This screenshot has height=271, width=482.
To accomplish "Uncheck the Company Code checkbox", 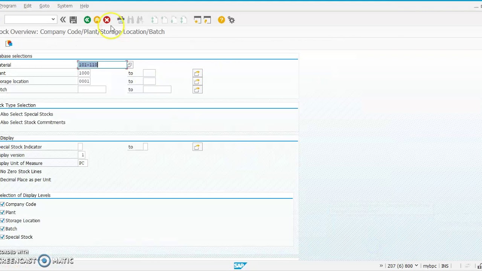I will coord(2,204).
